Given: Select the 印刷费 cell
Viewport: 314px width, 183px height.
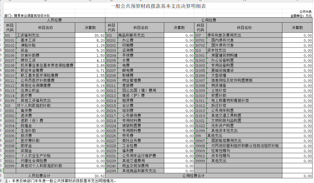Looking at the screenshot, I should point(141,45).
